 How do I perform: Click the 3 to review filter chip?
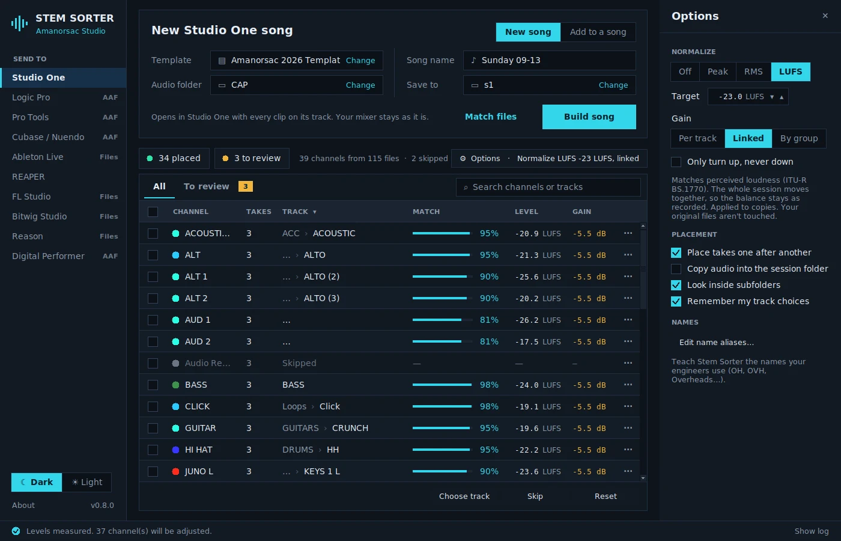[252, 159]
